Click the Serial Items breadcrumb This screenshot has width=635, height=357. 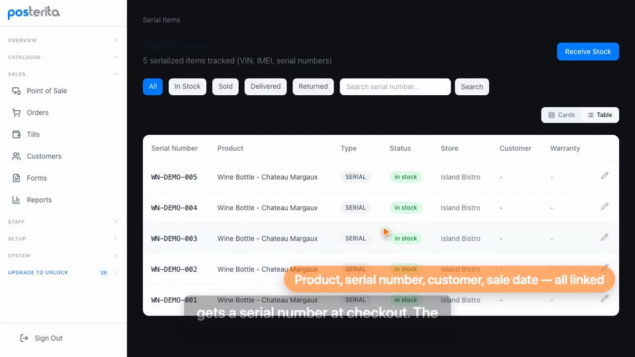(161, 20)
